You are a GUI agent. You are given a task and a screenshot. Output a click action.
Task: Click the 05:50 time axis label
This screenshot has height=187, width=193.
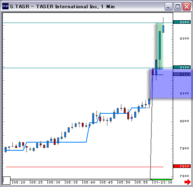[125, 182]
